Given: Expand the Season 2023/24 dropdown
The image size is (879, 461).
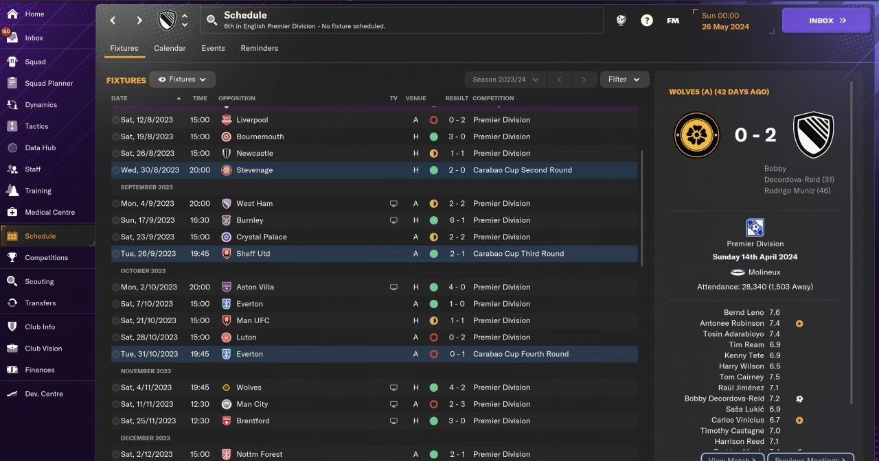Looking at the screenshot, I should tap(505, 80).
